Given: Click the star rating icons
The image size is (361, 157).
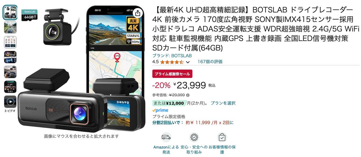Looking at the screenshot, I should pos(172,62).
